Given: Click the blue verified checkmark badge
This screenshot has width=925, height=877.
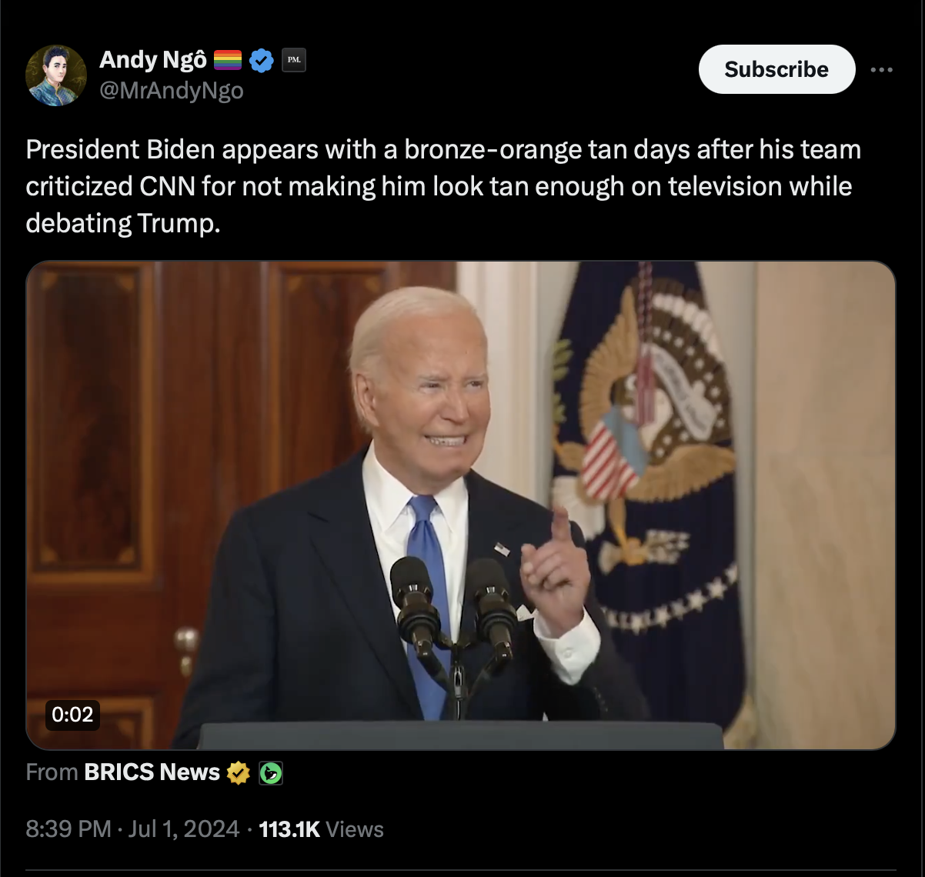Looking at the screenshot, I should point(262,60).
